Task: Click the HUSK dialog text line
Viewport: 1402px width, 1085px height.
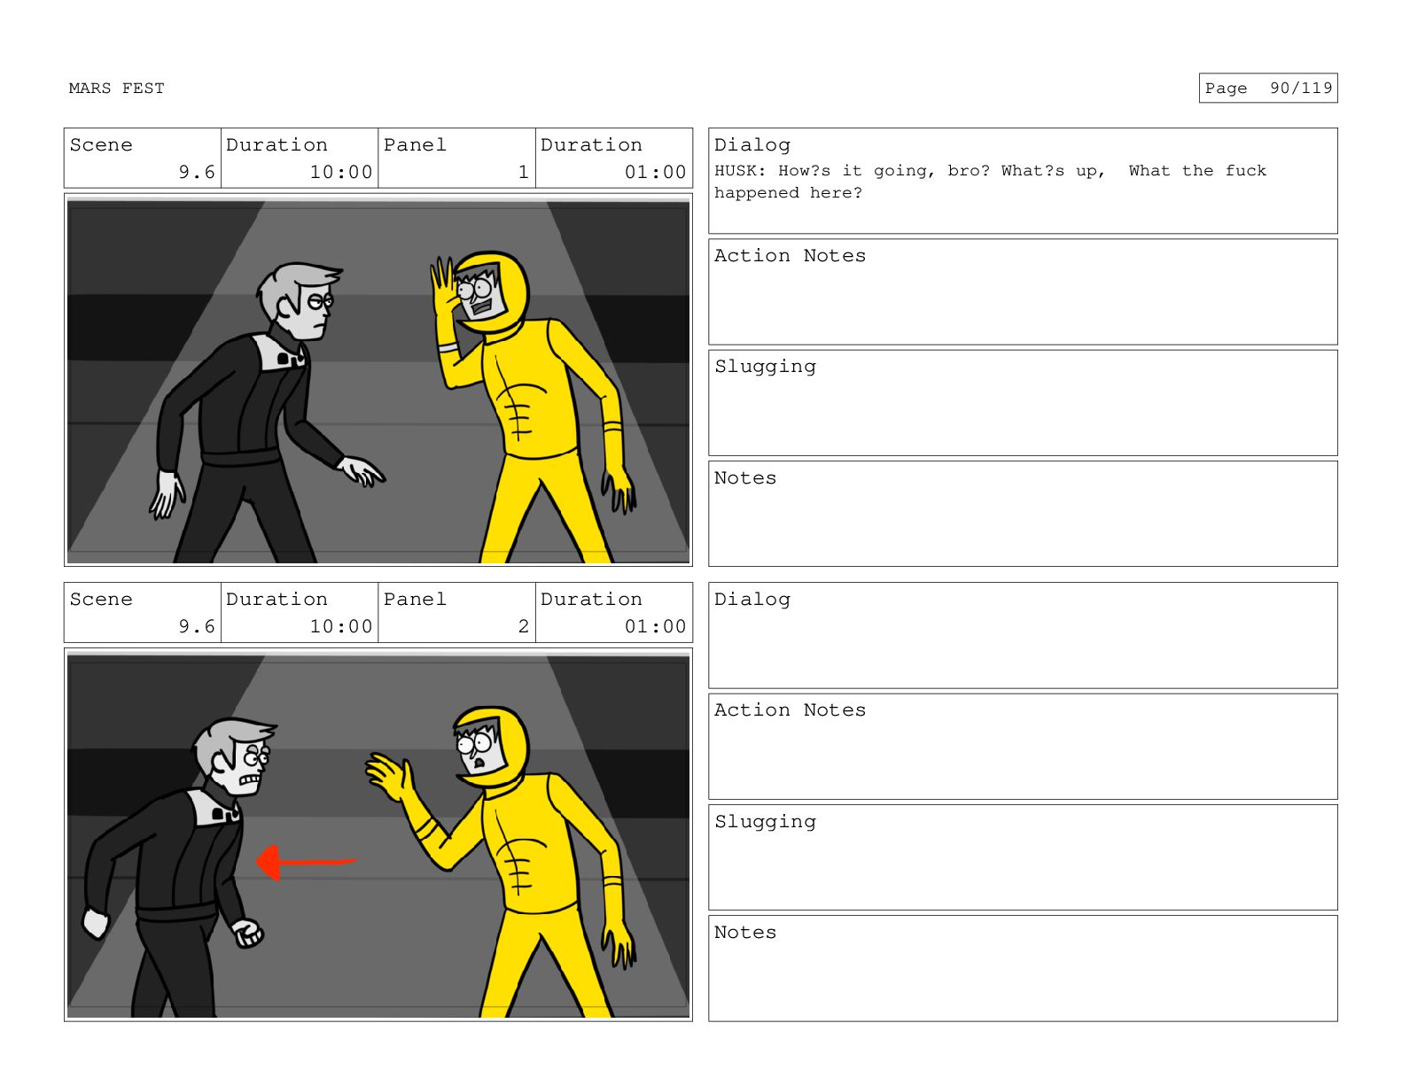Action: pyautogui.click(x=990, y=182)
